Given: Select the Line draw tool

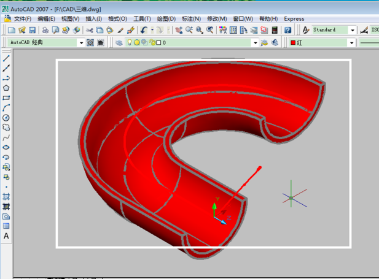Looking at the screenshot, I should 6,58.
